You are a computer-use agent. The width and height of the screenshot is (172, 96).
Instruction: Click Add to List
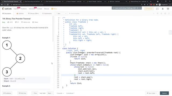coord(26,22)
